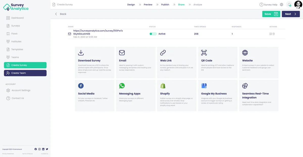
Task: Open the Twitter icon in footer
Action: tap(47, 149)
